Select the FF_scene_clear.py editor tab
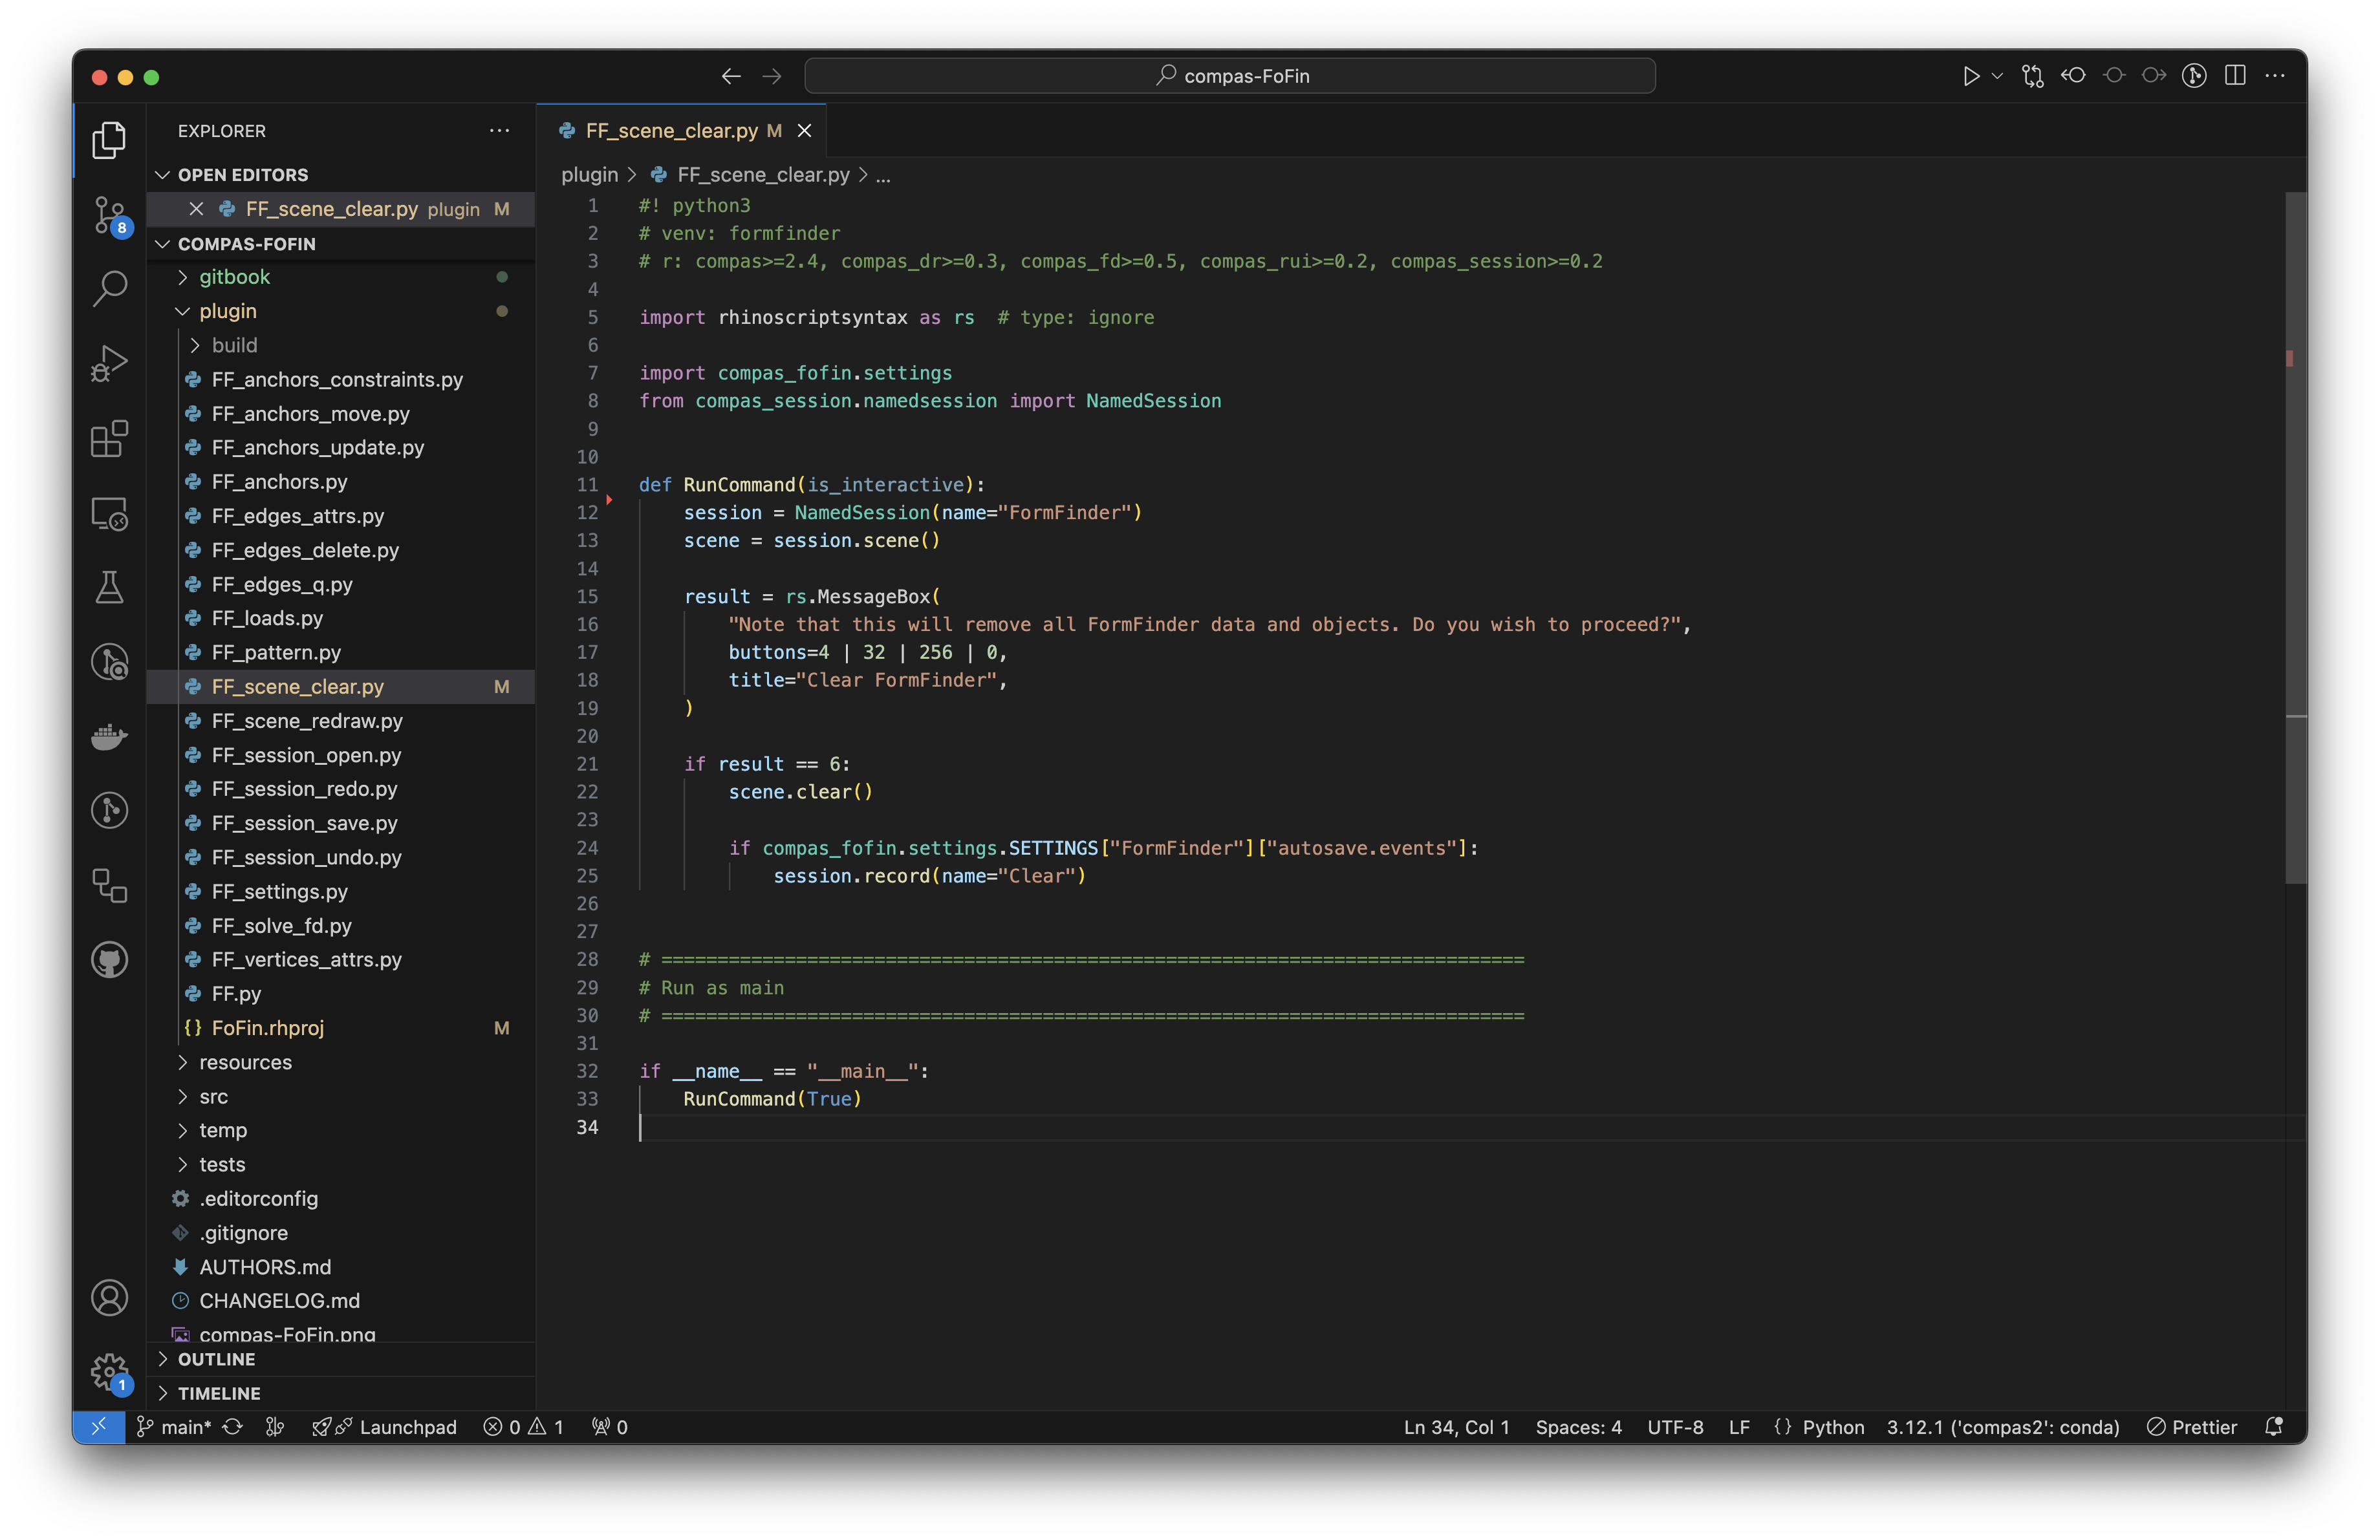 coord(671,131)
